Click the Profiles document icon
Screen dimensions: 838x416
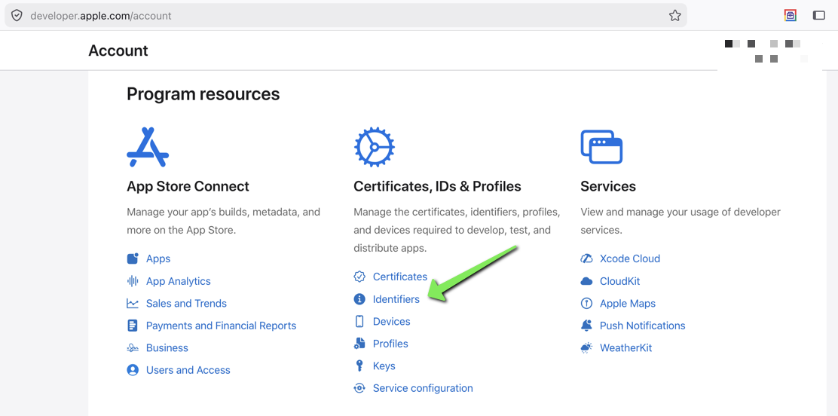(359, 344)
